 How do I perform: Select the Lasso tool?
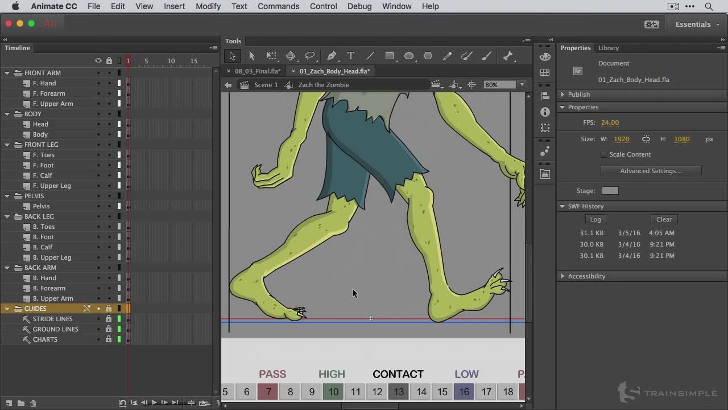pyautogui.click(x=310, y=56)
